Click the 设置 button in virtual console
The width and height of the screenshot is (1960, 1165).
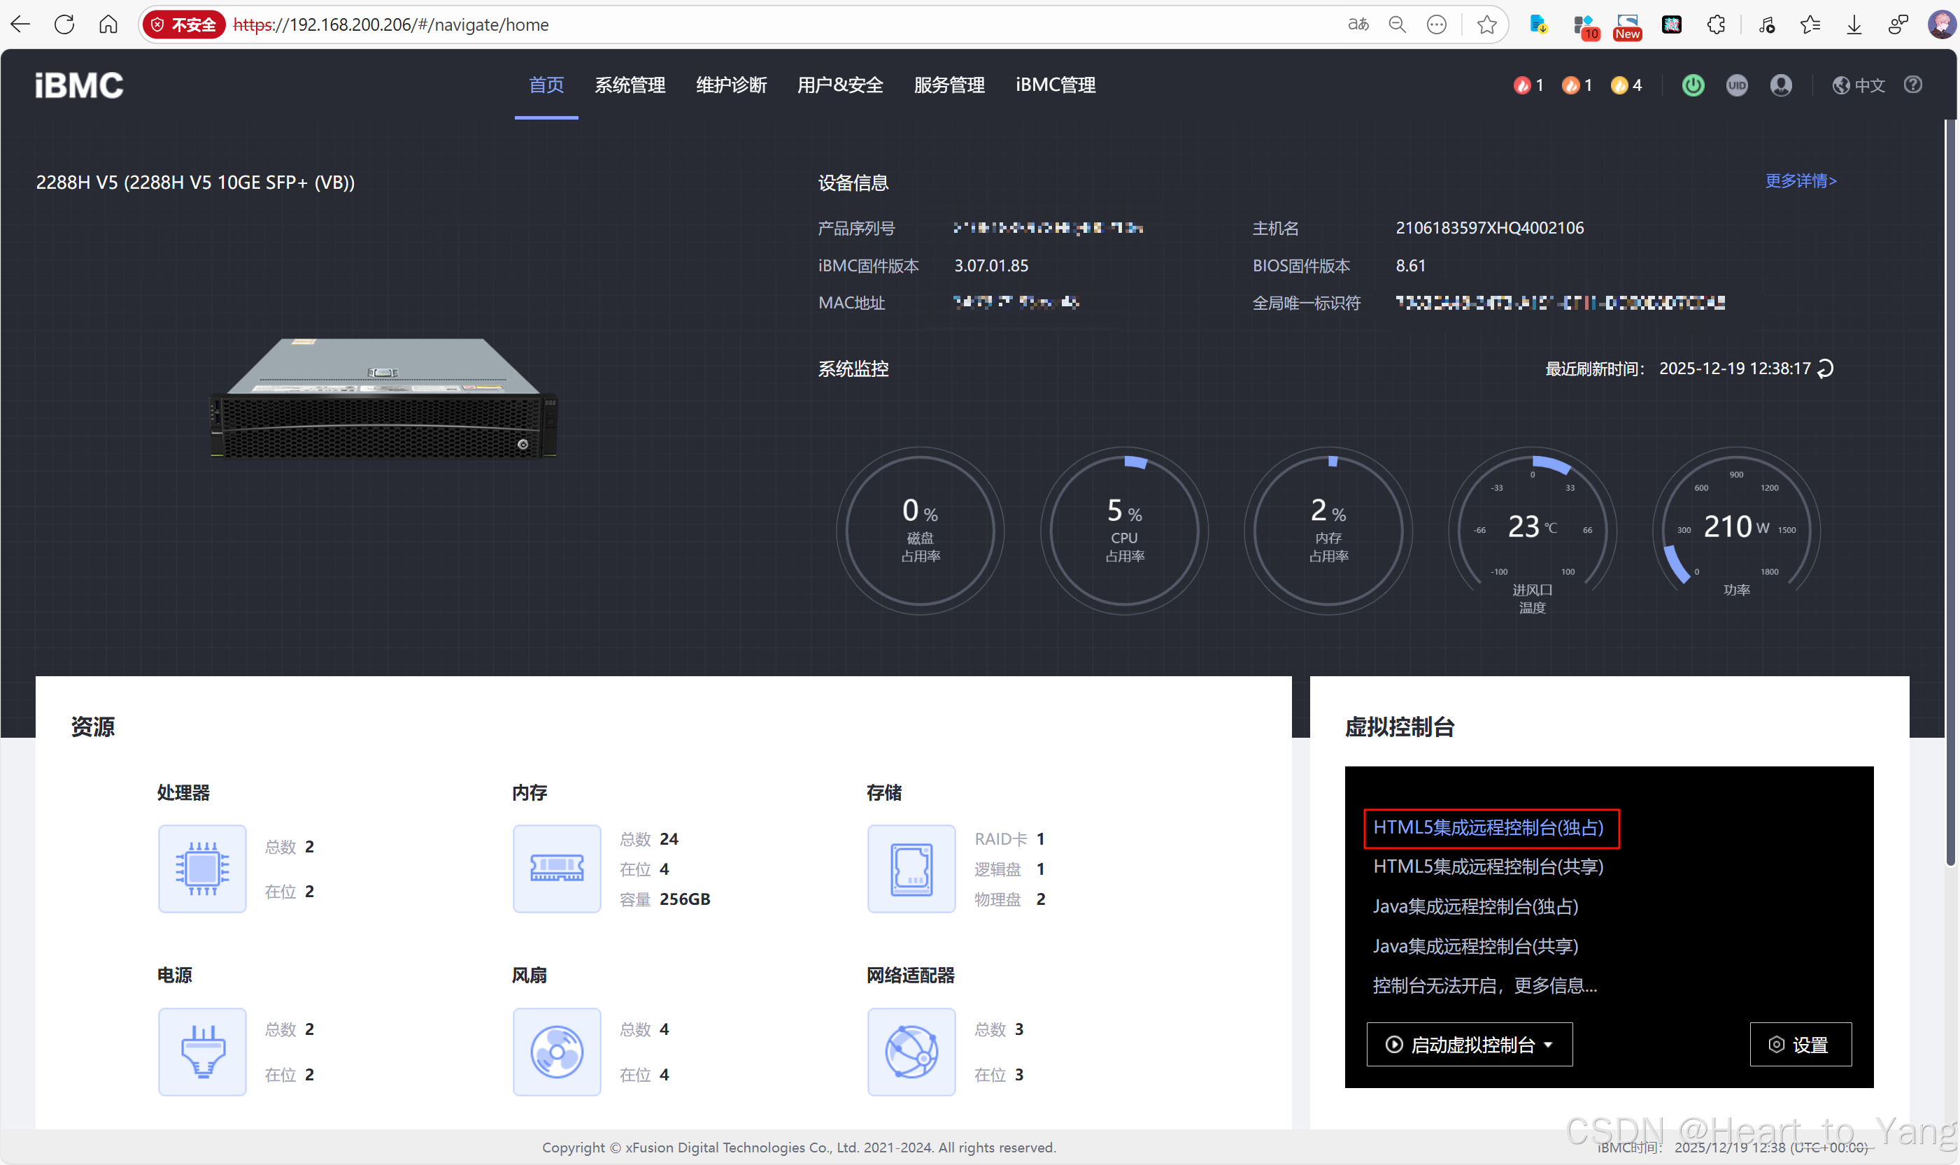coord(1799,1044)
